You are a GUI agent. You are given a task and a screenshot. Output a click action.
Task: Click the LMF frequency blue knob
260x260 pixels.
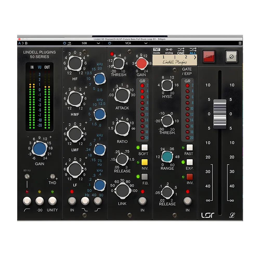pyautogui.click(x=100, y=149)
